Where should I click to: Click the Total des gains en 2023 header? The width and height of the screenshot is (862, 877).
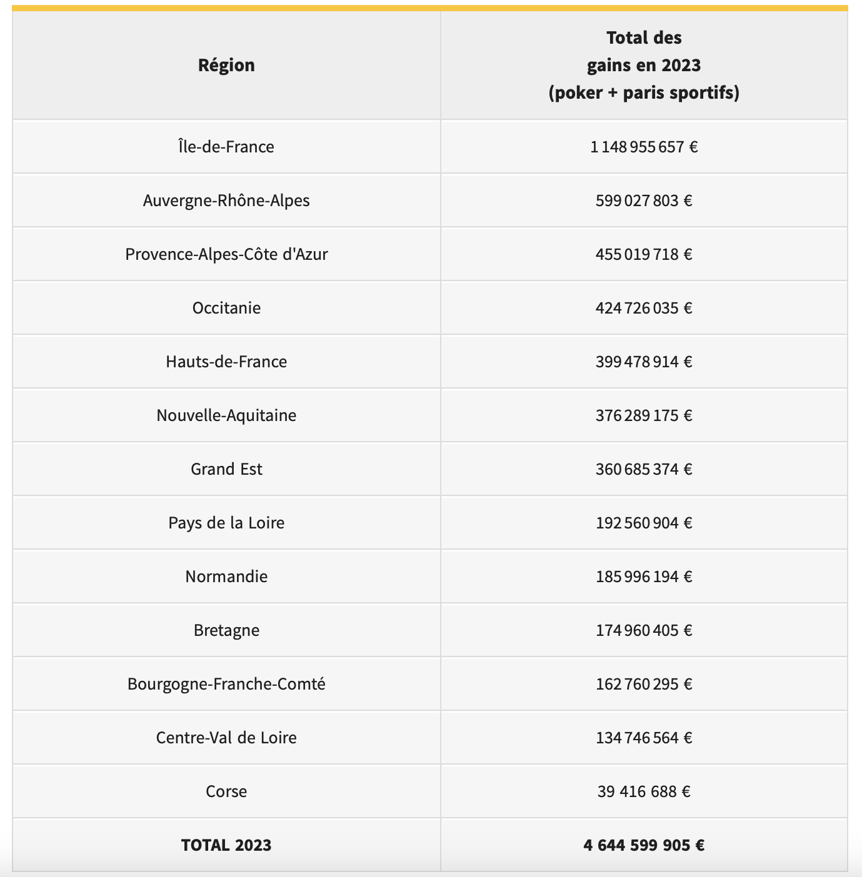(x=644, y=65)
